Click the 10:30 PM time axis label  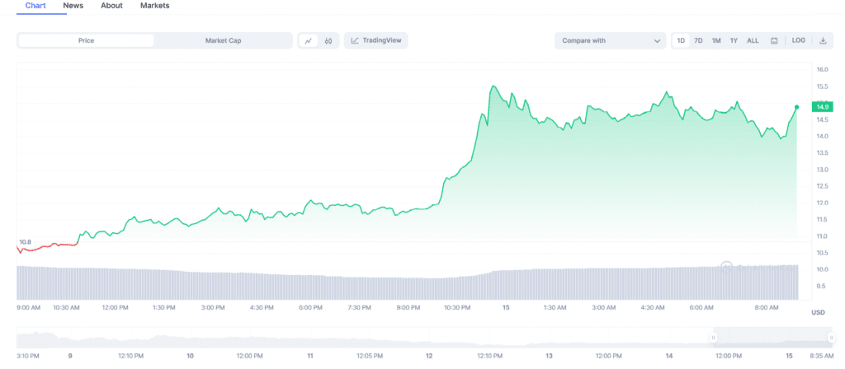pyautogui.click(x=456, y=308)
